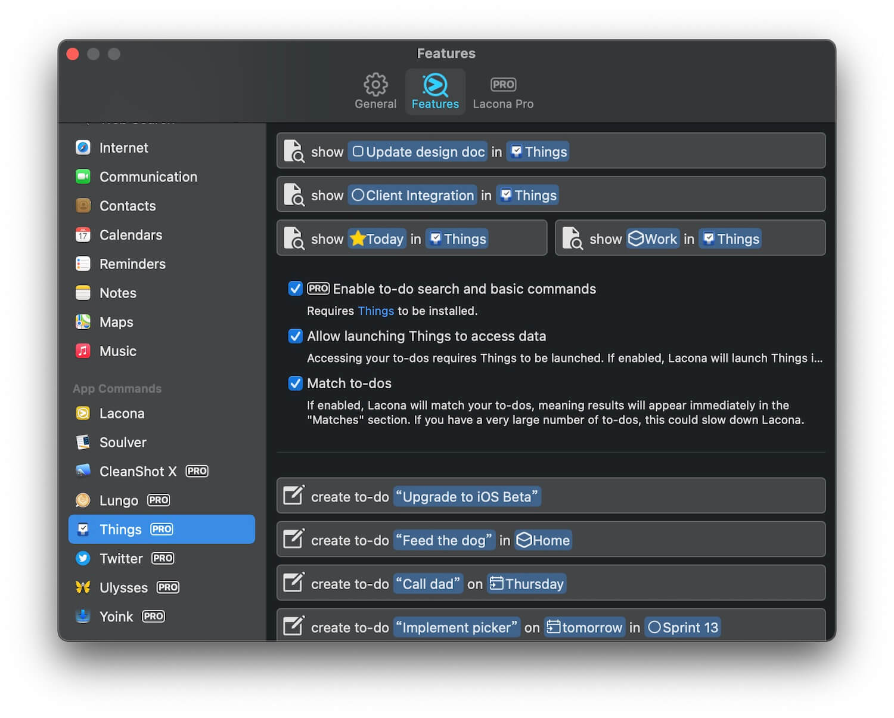Select Yoink PRO in the sidebar

162,617
